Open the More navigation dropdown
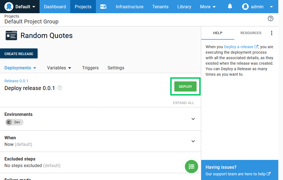 point(208,7)
